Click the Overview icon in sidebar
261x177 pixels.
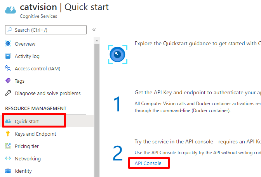click(x=8, y=44)
